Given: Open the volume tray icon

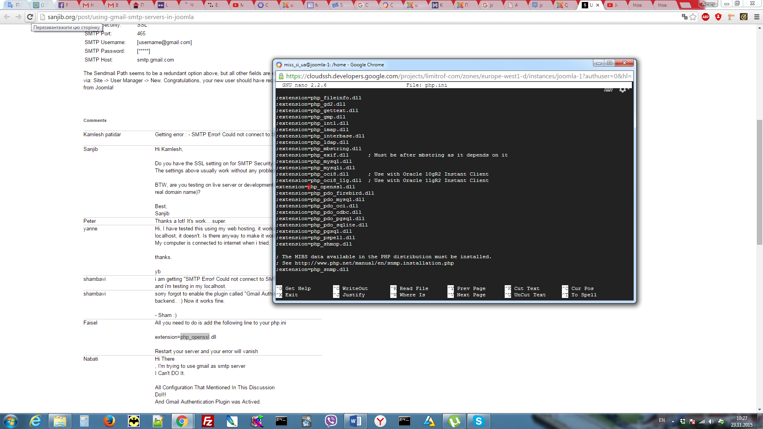Looking at the screenshot, I should (x=711, y=421).
